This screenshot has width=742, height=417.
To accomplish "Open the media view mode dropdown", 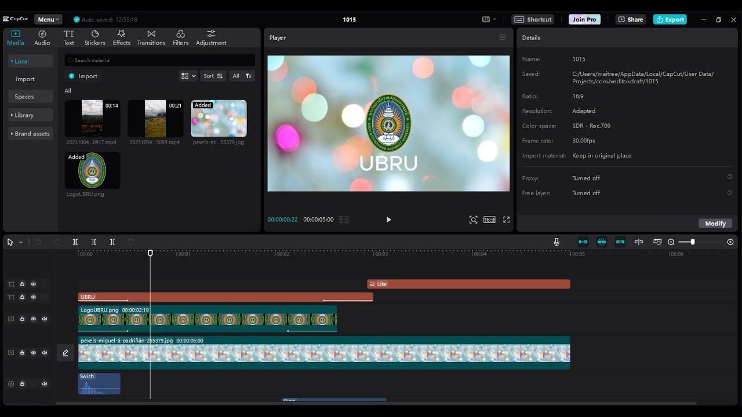I will coord(188,76).
